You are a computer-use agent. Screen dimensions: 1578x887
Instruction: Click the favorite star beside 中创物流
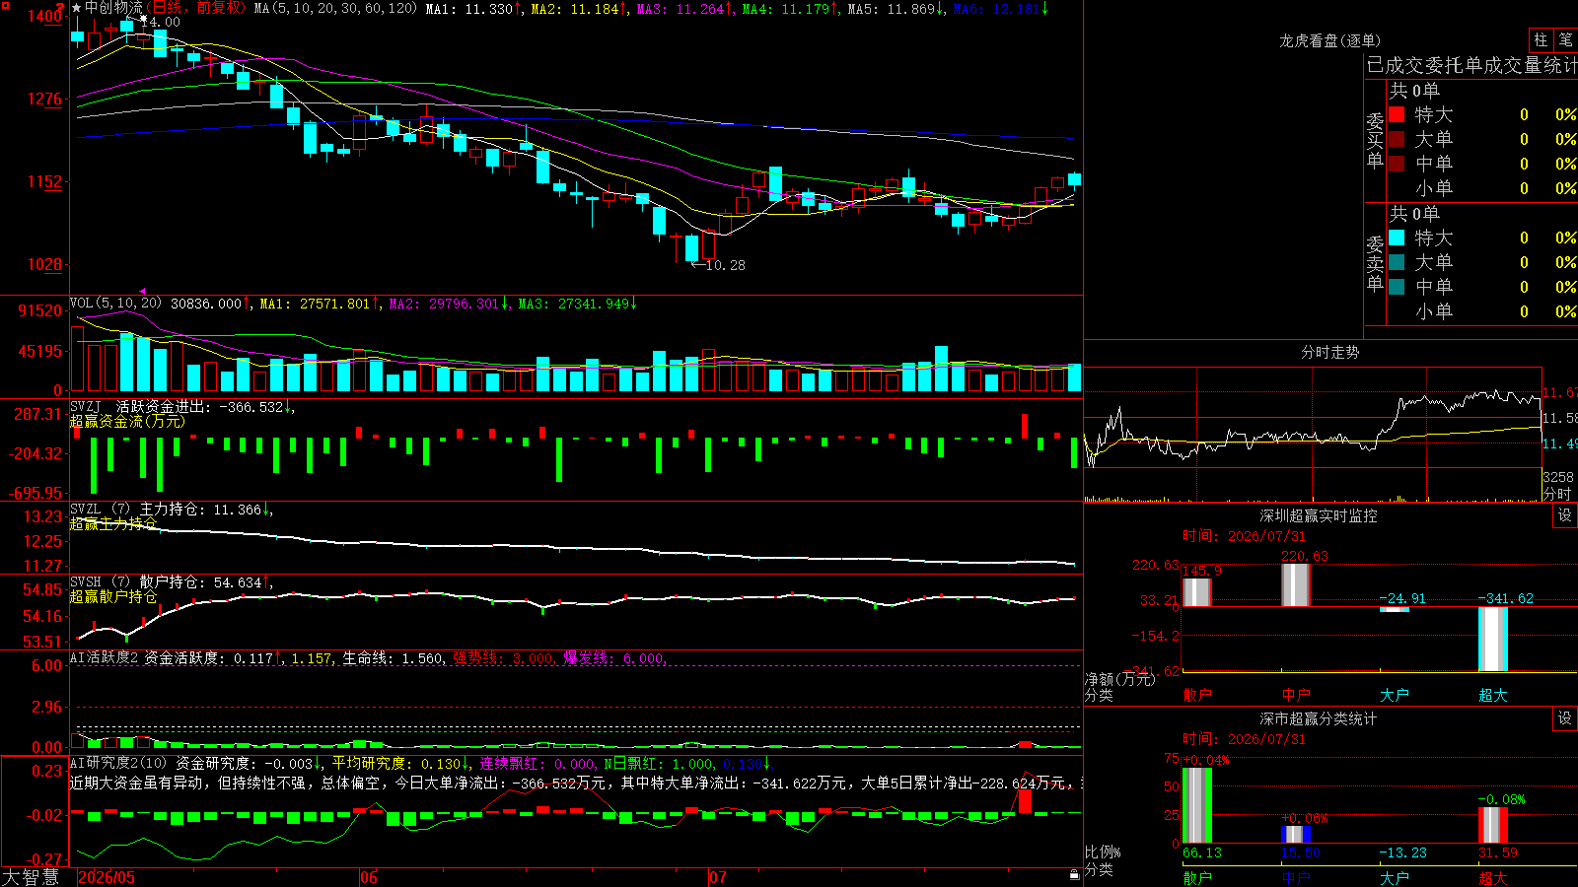tap(77, 8)
